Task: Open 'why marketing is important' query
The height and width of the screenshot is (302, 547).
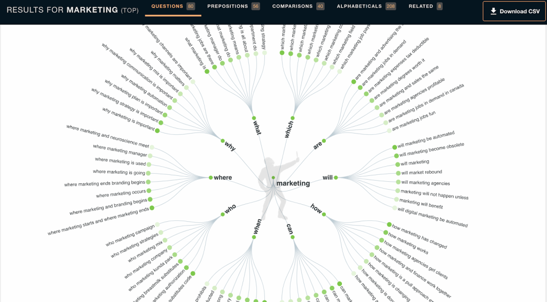Action: (128, 119)
